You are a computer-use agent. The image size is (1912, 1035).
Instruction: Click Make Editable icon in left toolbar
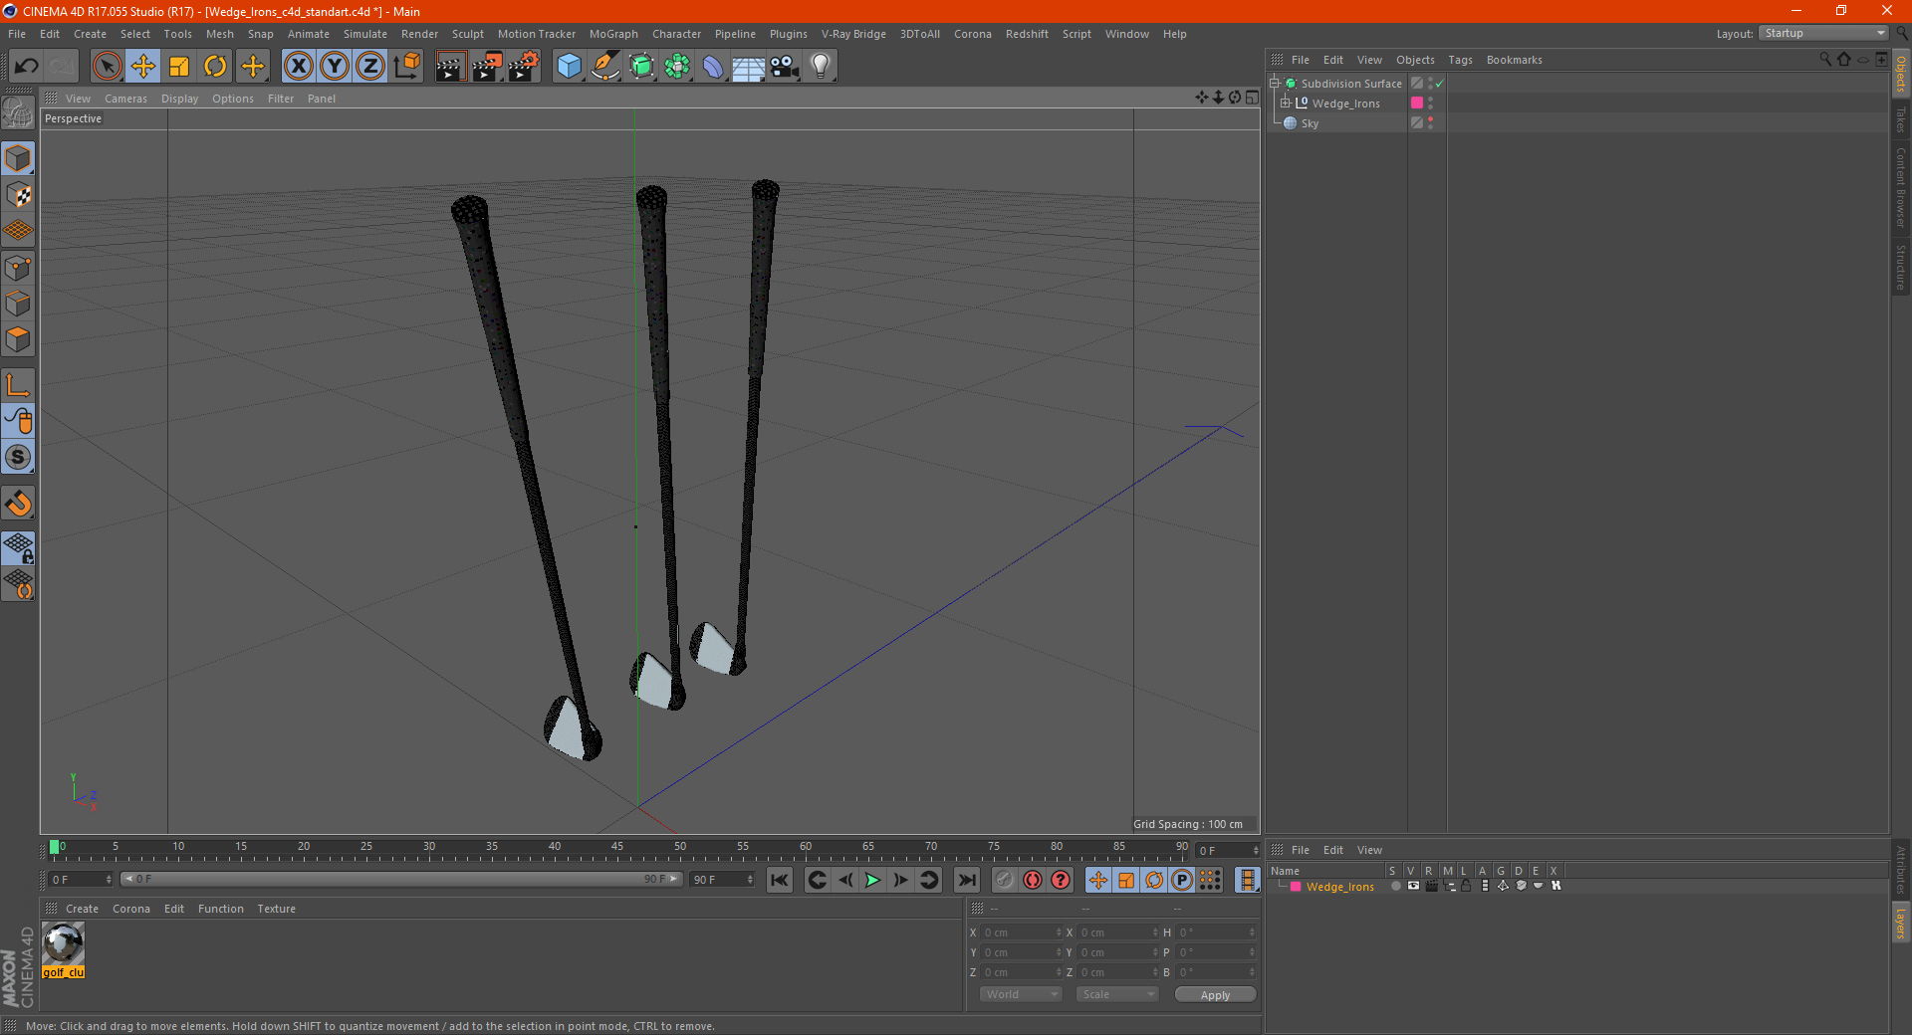18,112
